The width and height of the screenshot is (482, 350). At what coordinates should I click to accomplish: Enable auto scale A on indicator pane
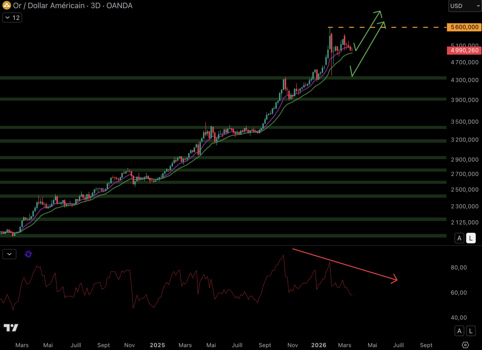pos(459,331)
